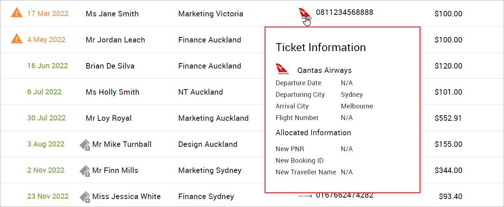Click Marketing Victoria department cell
The image size is (504, 207).
210,14
